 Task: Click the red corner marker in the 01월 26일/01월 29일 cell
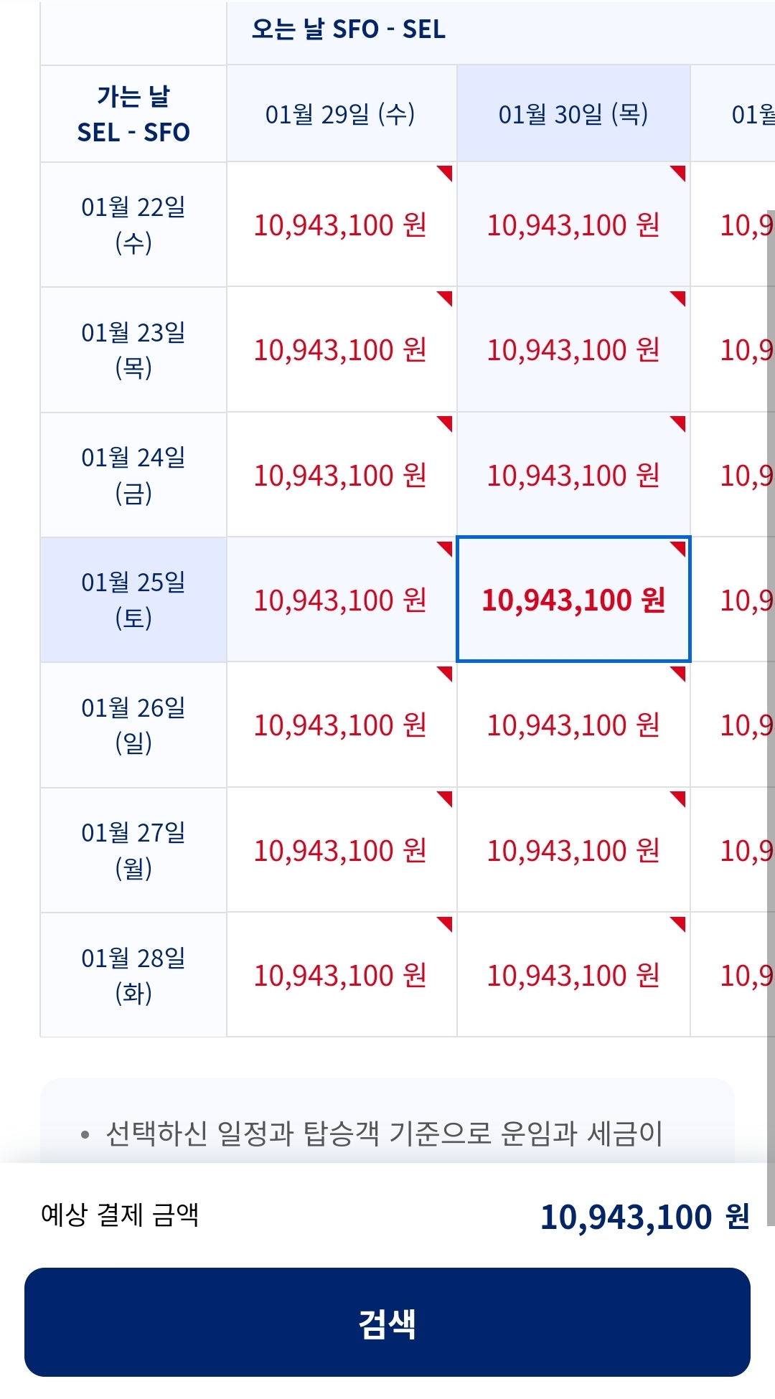(446, 673)
